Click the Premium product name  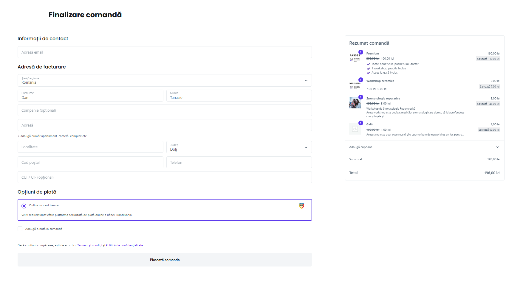[x=373, y=54]
